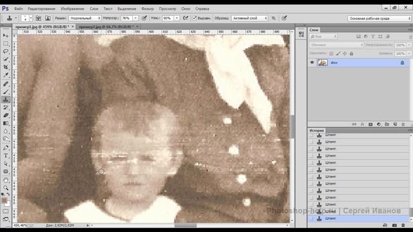Toggle ignore adjustment layers icon
413x232 pixels.
(x=274, y=18)
